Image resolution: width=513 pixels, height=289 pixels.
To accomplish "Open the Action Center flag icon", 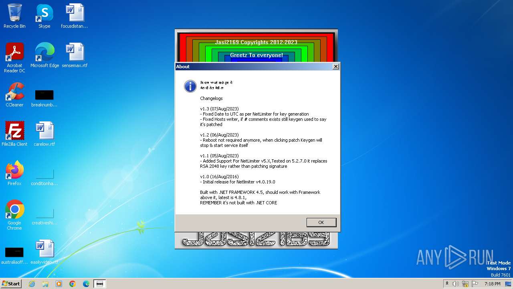I will [x=475, y=283].
